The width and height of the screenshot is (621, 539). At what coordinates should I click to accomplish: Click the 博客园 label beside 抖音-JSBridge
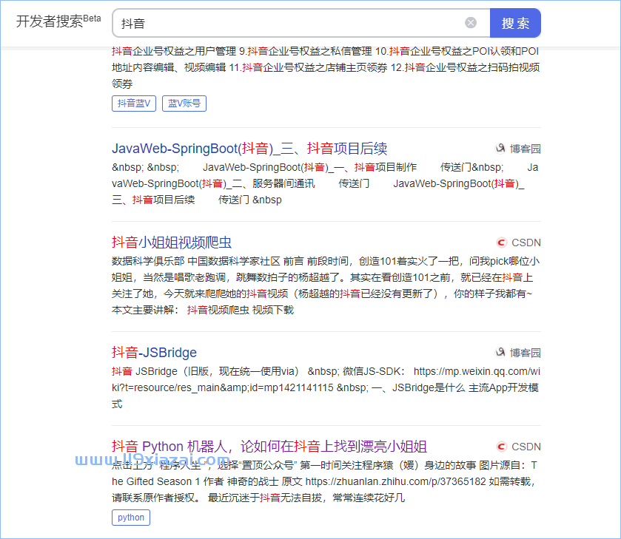(x=526, y=353)
